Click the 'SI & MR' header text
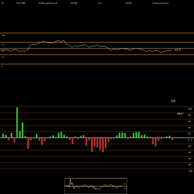The width and height of the screenshot is (194, 194). click(21, 3)
